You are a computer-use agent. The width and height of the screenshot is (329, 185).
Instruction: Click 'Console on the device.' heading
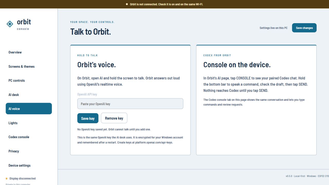[237, 65]
